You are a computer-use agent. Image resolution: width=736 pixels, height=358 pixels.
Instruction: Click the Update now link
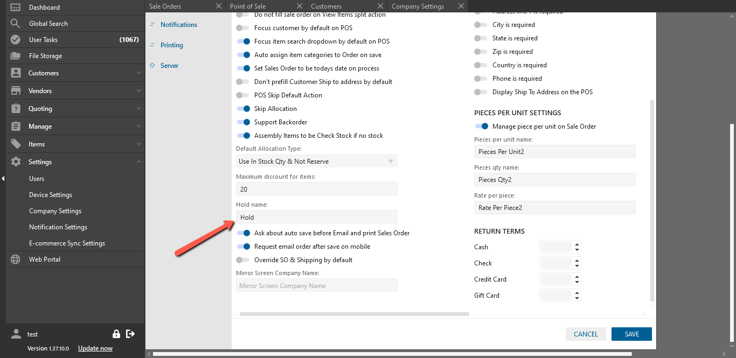click(x=95, y=348)
